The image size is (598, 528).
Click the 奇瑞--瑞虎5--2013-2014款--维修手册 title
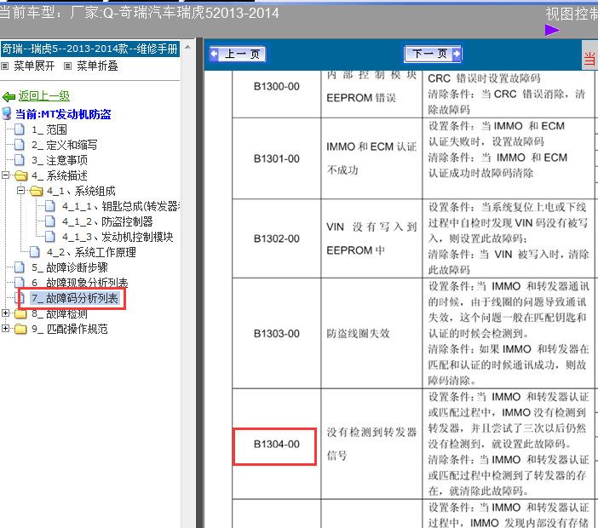[90, 49]
